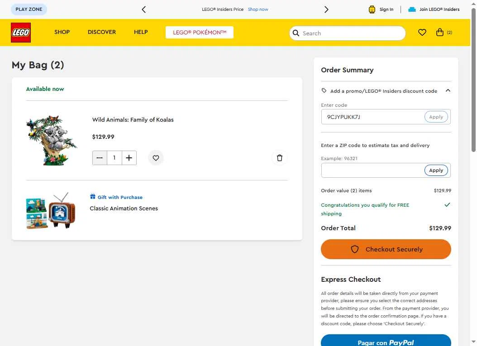
Task: Click the Available now label
Action: (45, 89)
